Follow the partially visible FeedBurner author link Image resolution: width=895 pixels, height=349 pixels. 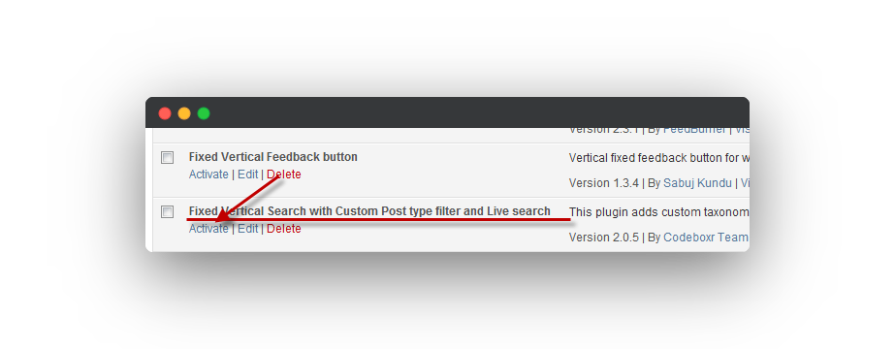coord(694,131)
